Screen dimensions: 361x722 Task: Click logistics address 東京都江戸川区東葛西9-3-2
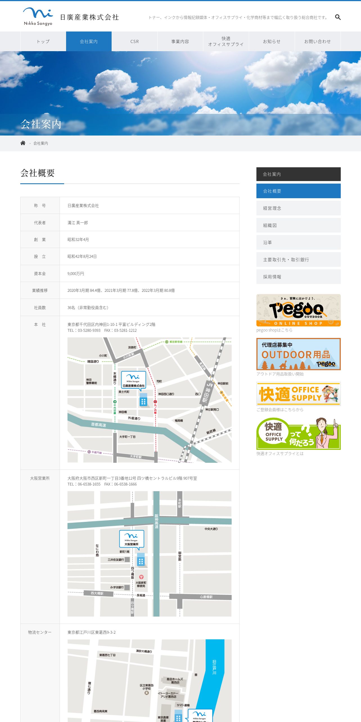[x=92, y=632]
